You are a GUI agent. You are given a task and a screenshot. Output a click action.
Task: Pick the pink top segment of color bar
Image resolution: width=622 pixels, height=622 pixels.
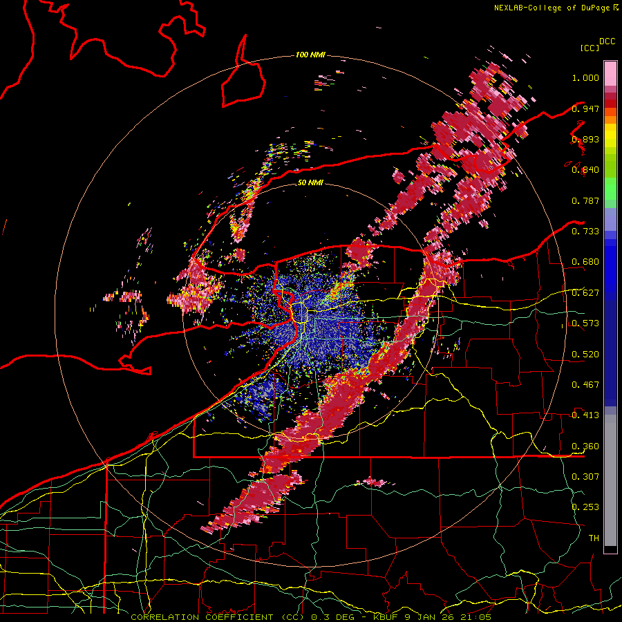coord(610,73)
